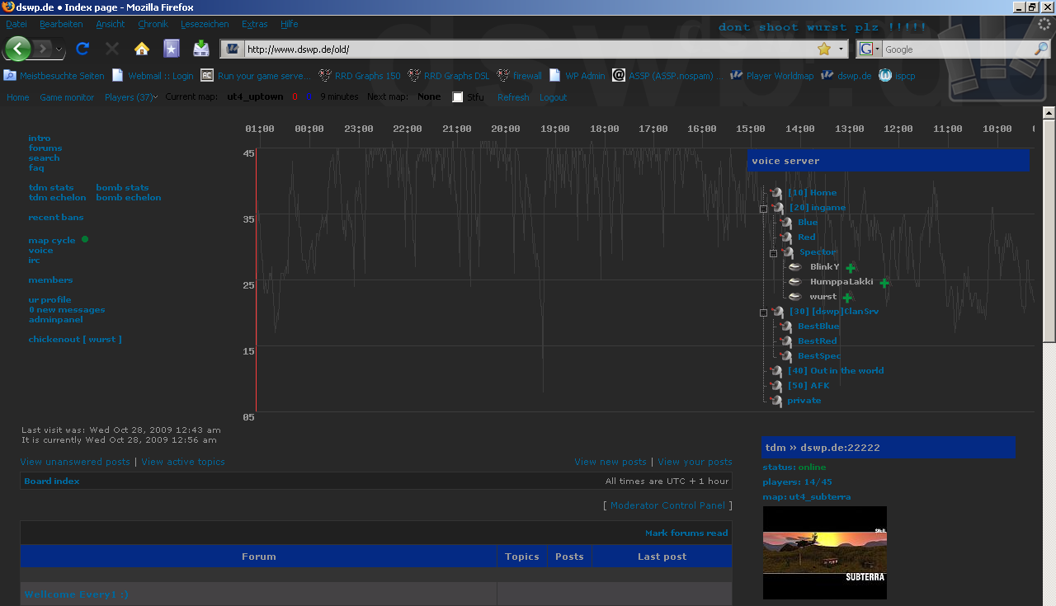This screenshot has width=1056, height=606.
Task: Reload the page with the refresh icon
Action: pyautogui.click(x=82, y=49)
